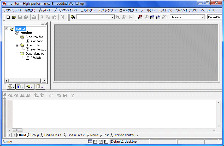
Task: Switch to desktop layout 2 in status bar
Action: [95, 142]
